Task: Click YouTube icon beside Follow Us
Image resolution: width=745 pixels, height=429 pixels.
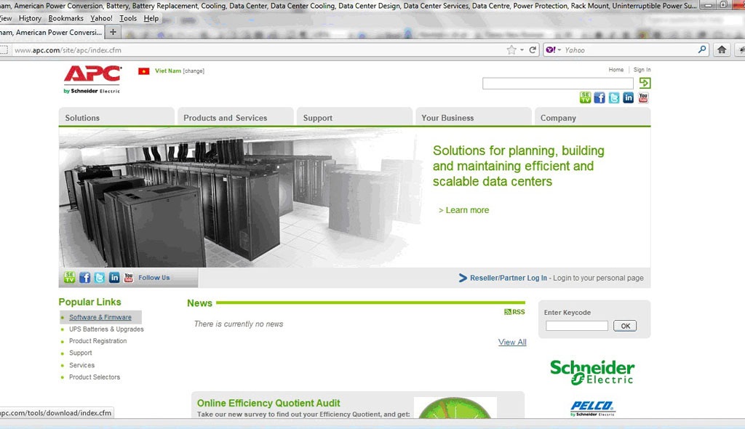Action: (128, 278)
